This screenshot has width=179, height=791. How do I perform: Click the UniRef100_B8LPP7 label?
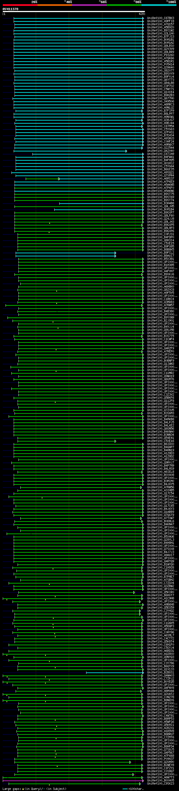tap(161, 114)
